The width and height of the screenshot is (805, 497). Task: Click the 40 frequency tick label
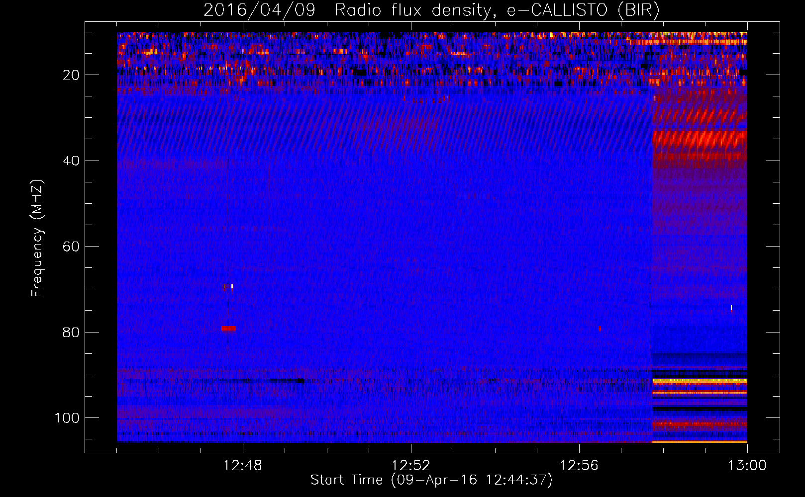point(72,161)
